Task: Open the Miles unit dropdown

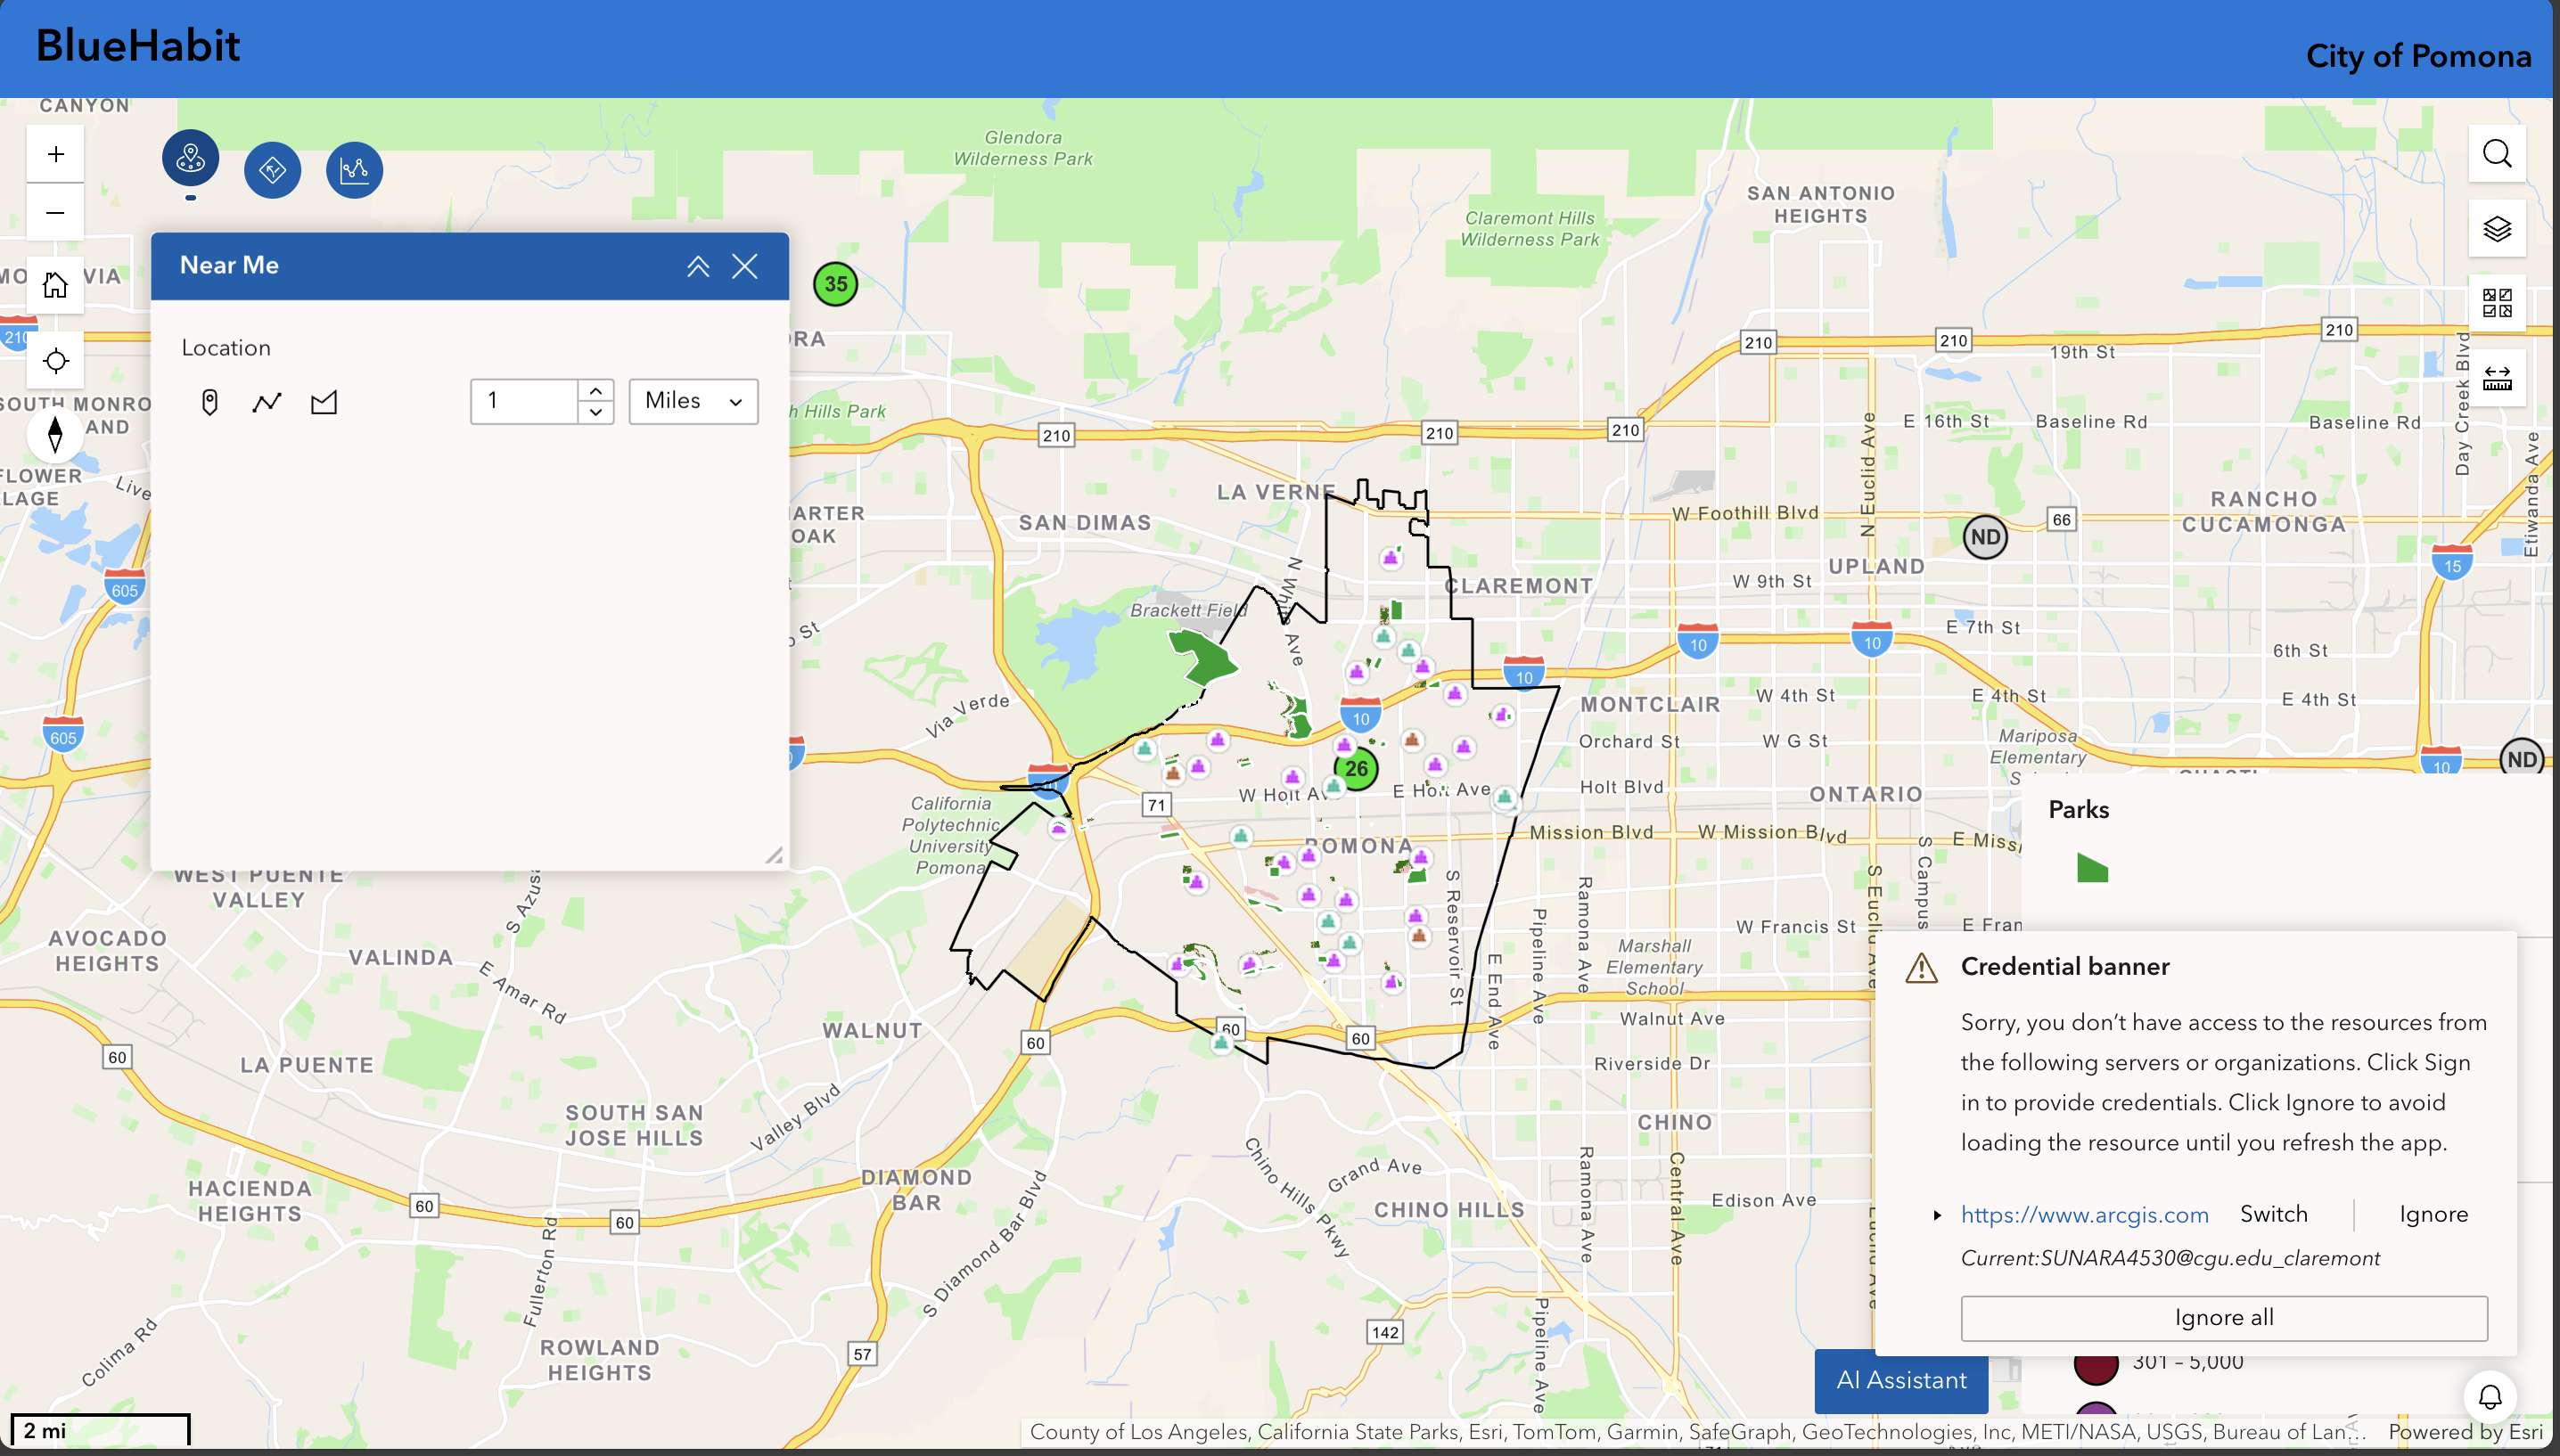Action: click(x=693, y=401)
